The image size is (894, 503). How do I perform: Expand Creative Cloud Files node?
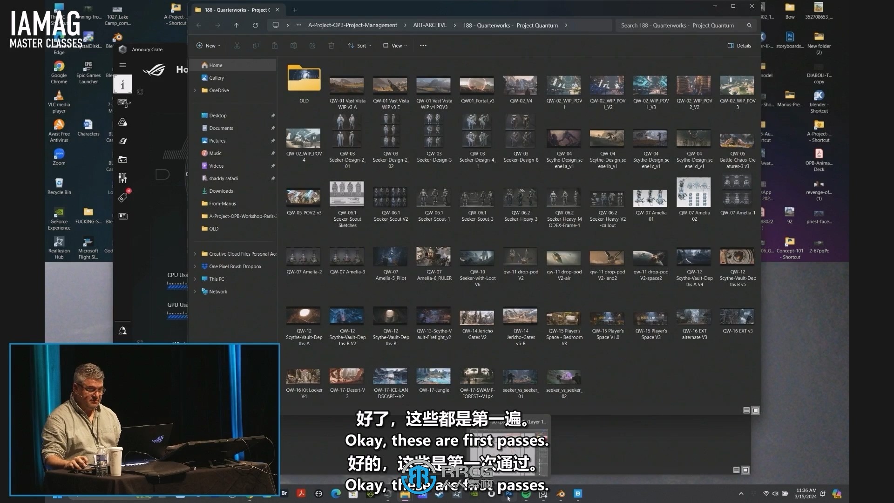(195, 254)
